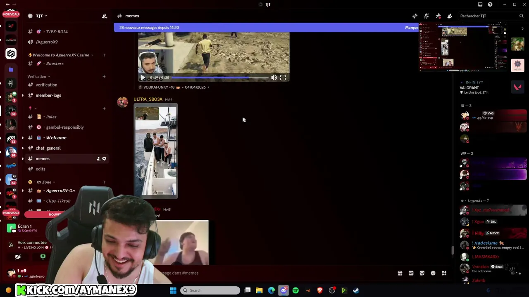Open the video in fullscreen
The image size is (529, 297).
(x=283, y=78)
